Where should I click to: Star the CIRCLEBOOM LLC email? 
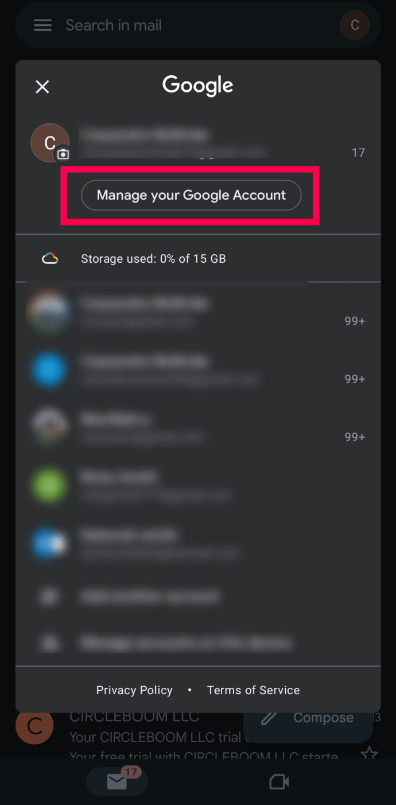pyautogui.click(x=369, y=754)
